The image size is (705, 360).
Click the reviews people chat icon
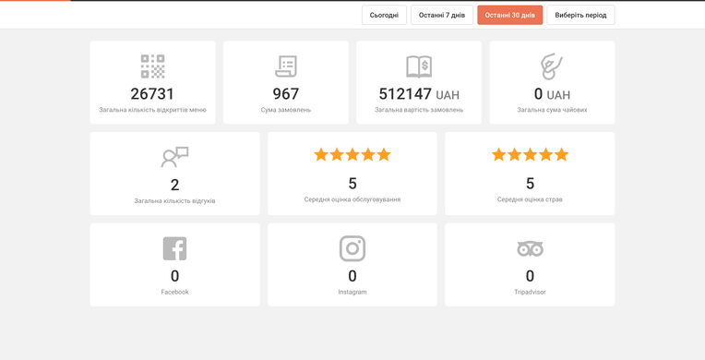pos(175,157)
